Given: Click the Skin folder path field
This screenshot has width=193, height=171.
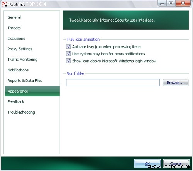Looking at the screenshot, I should (113, 83).
